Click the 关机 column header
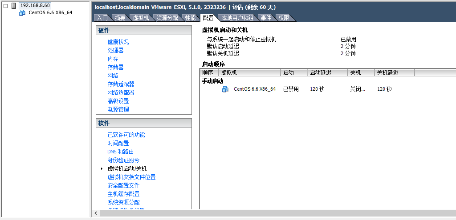The width and height of the screenshot is (456, 220). pyautogui.click(x=361, y=72)
